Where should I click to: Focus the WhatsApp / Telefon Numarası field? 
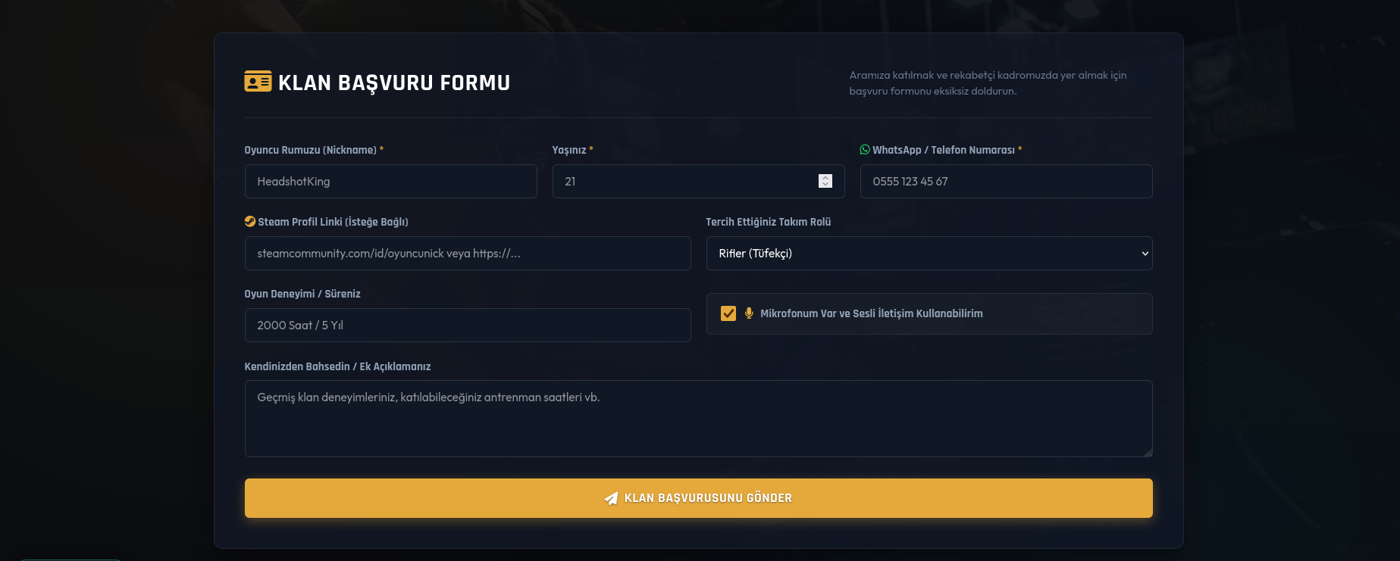1007,182
